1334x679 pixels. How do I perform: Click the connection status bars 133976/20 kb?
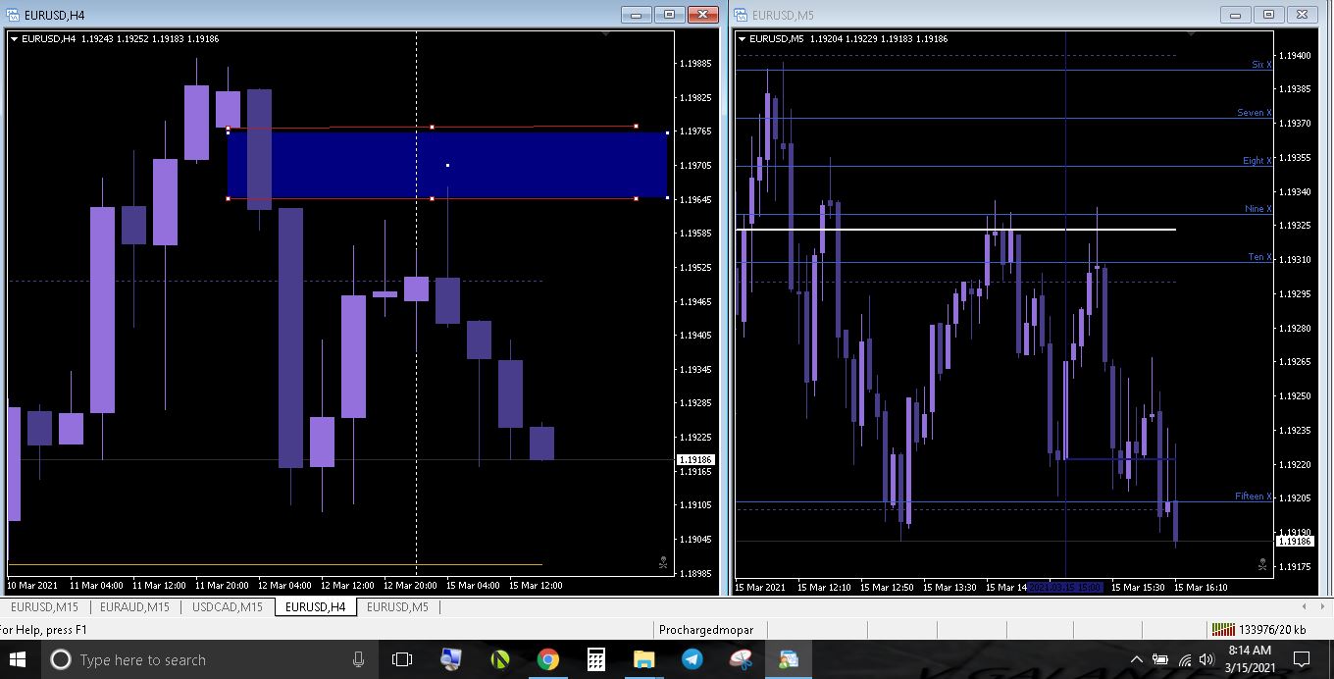click(x=1258, y=630)
